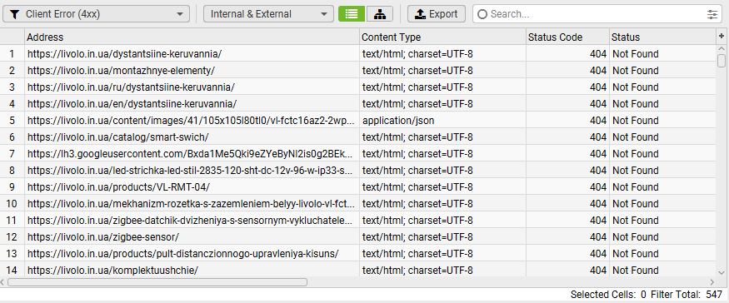Switch to tree view mode
Viewport: 729px width, 303px height.
click(x=380, y=14)
